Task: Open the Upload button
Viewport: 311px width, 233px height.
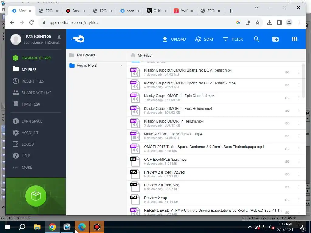Action: pos(174,39)
